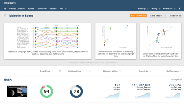Open the nasa.gov link
Image resolution: width=184 pixels, height=104 pixels.
pos(175,80)
